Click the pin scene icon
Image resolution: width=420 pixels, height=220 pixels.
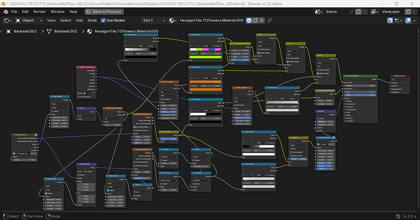coord(351,12)
